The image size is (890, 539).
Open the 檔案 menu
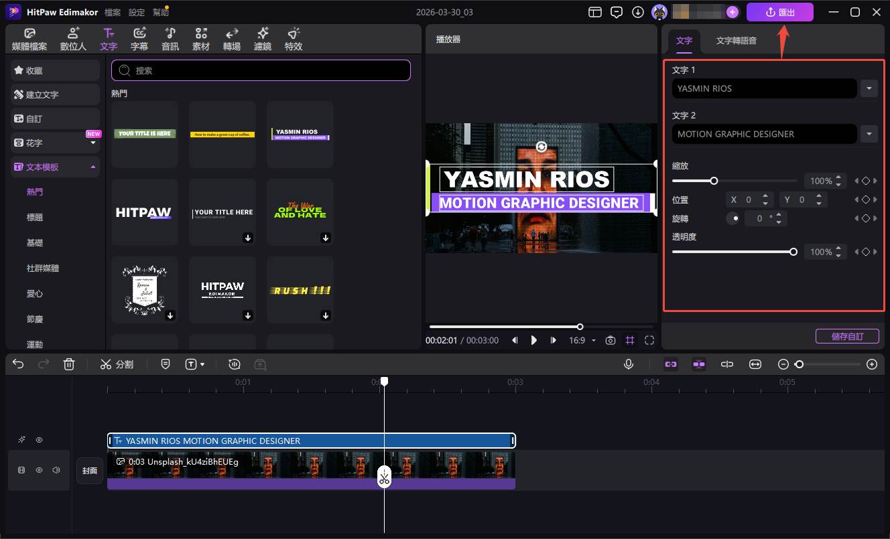pyautogui.click(x=113, y=12)
